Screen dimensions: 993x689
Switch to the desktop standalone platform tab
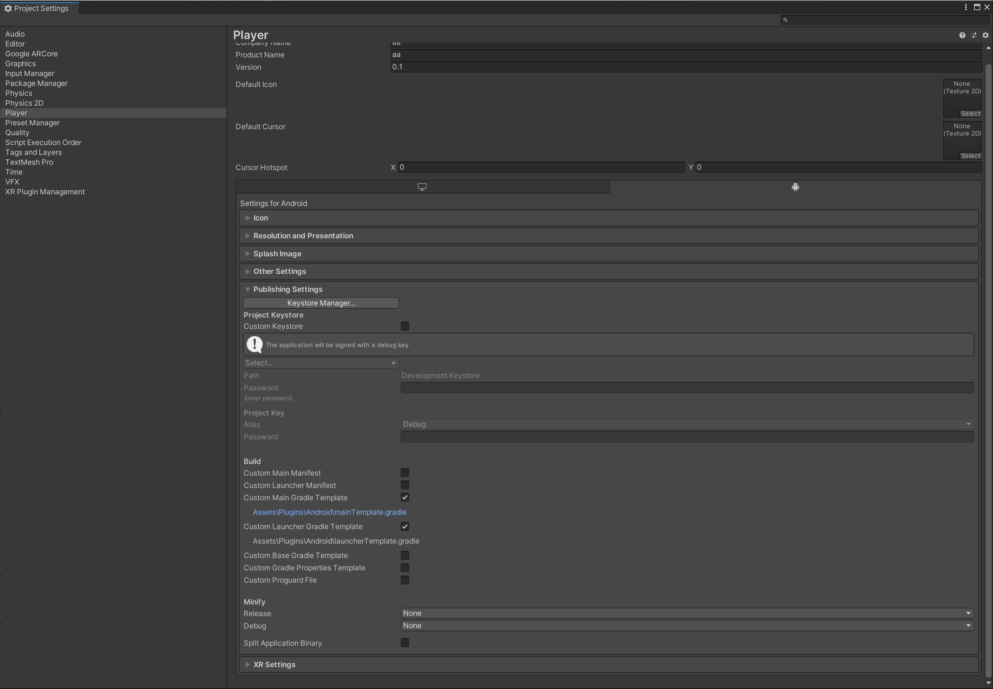pyautogui.click(x=422, y=187)
